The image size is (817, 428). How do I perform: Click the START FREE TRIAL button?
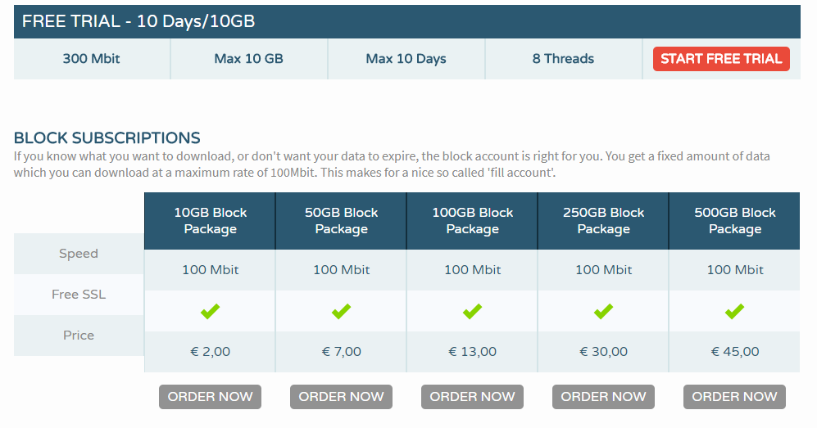[721, 59]
